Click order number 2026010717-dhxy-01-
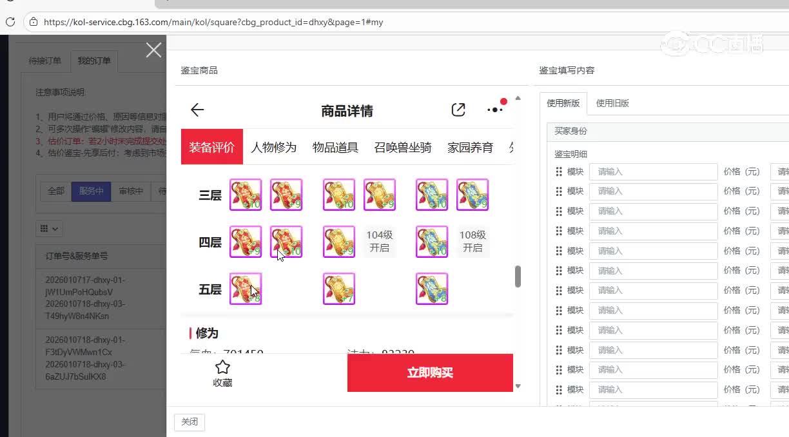Screen dimensions: 789x437 pyautogui.click(x=85, y=280)
